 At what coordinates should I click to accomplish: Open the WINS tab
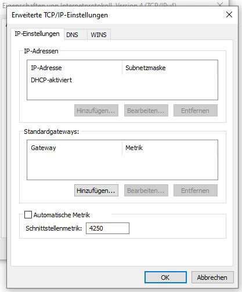pyautogui.click(x=99, y=35)
